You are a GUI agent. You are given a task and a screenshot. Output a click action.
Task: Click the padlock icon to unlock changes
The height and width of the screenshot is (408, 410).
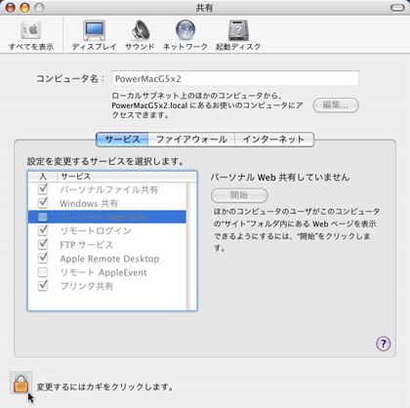[20, 383]
